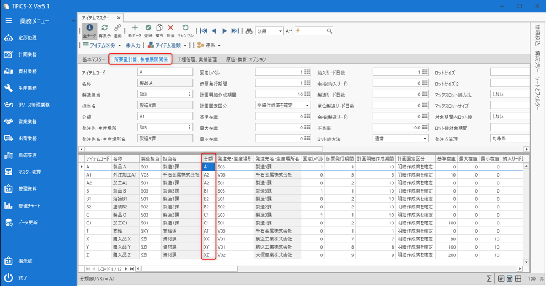The height and width of the screenshot is (286, 546).
Task: Open the 計画固定区分 dropdown
Action: [x=308, y=106]
